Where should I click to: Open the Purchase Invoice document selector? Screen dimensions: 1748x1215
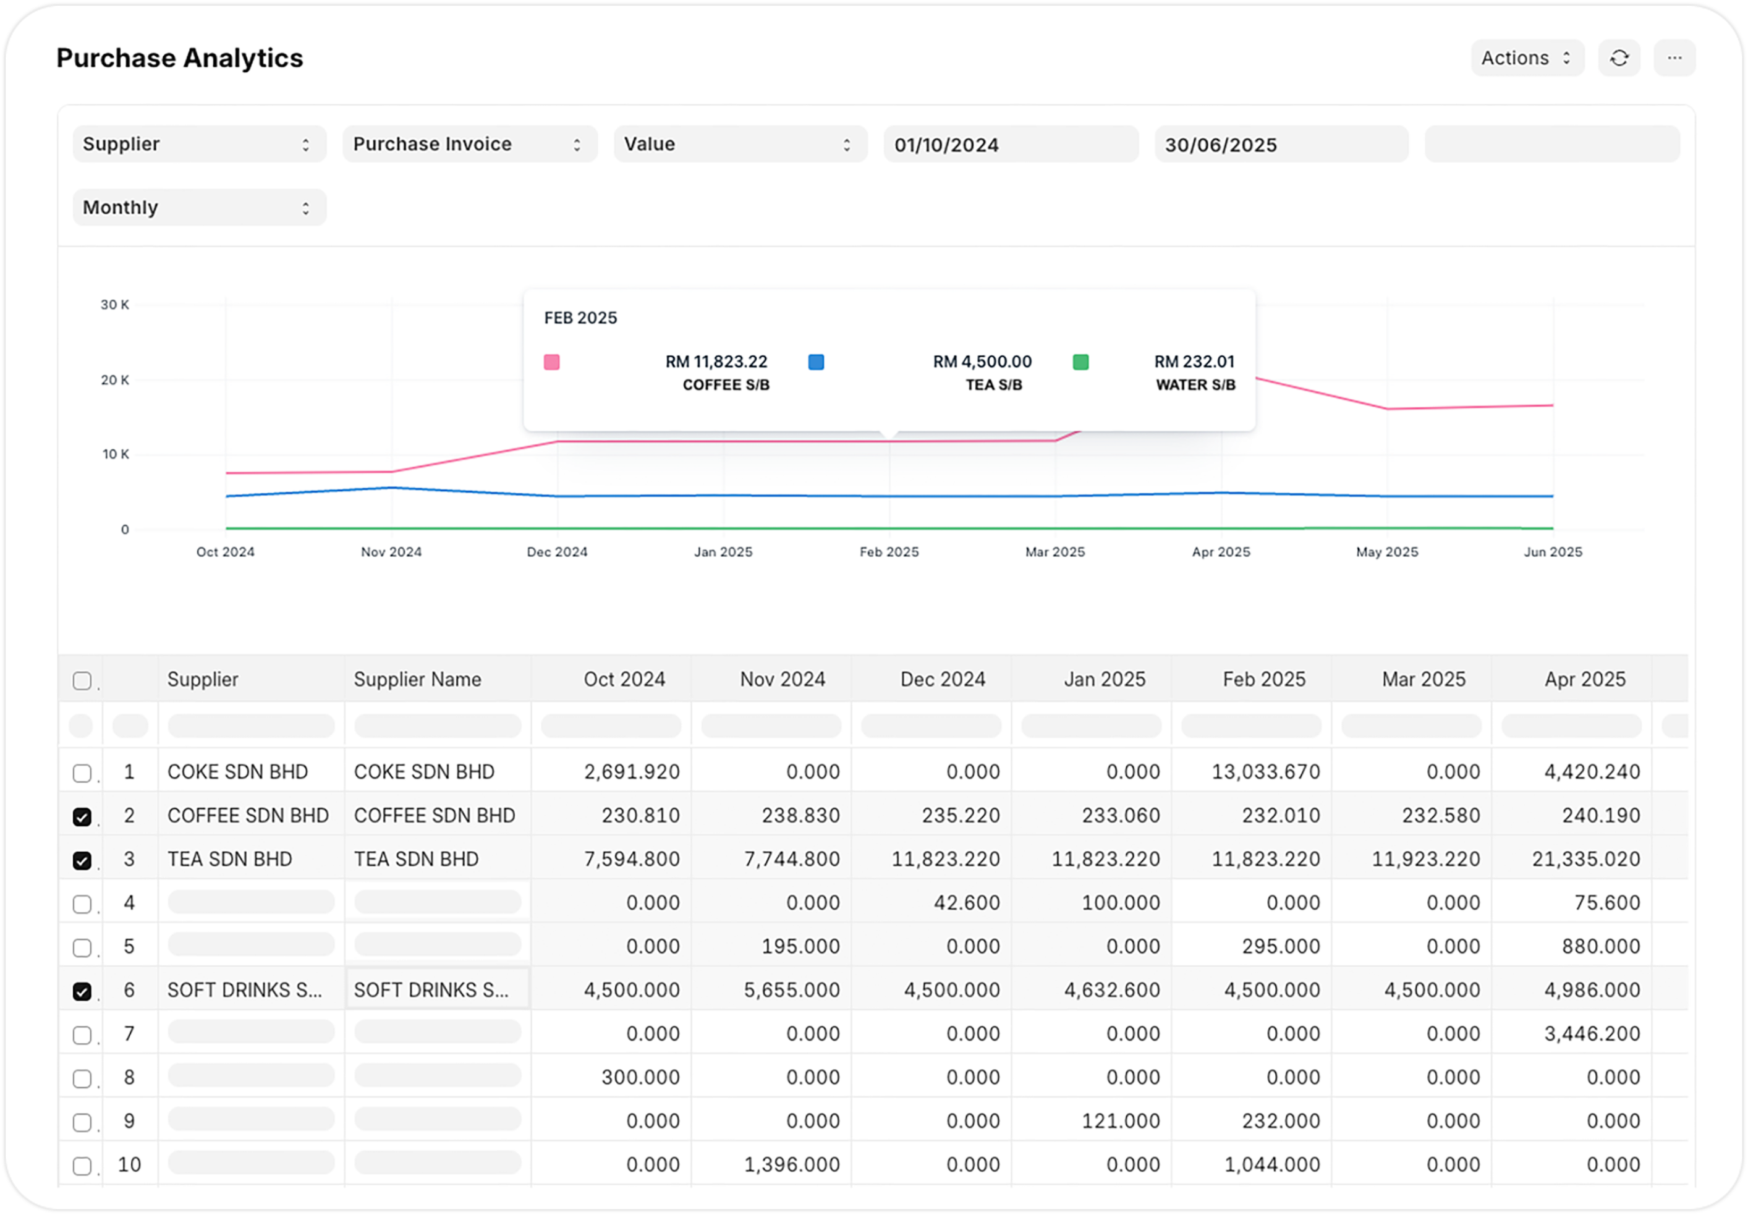(x=469, y=144)
